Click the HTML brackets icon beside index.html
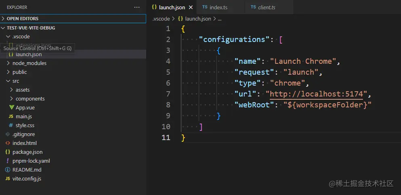Viewport: 401px width, 195px height. (x=8, y=143)
